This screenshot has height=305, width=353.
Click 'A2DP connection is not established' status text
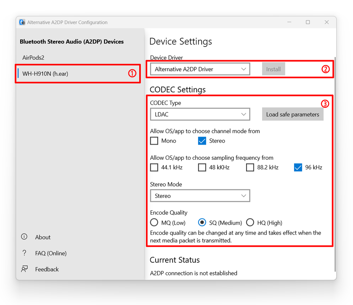pyautogui.click(x=194, y=273)
